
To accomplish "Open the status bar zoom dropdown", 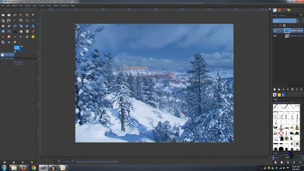I will (x=73, y=161).
